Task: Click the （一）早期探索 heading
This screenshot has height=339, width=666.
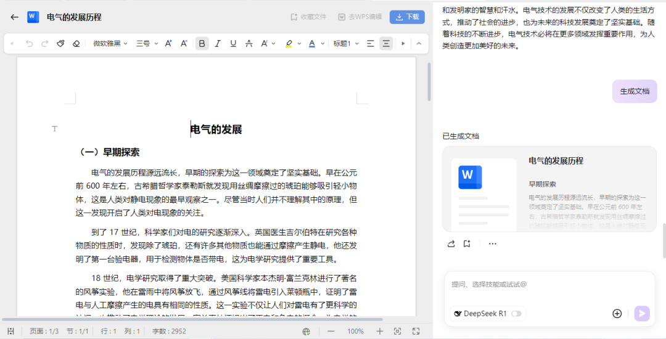Action: pos(108,152)
